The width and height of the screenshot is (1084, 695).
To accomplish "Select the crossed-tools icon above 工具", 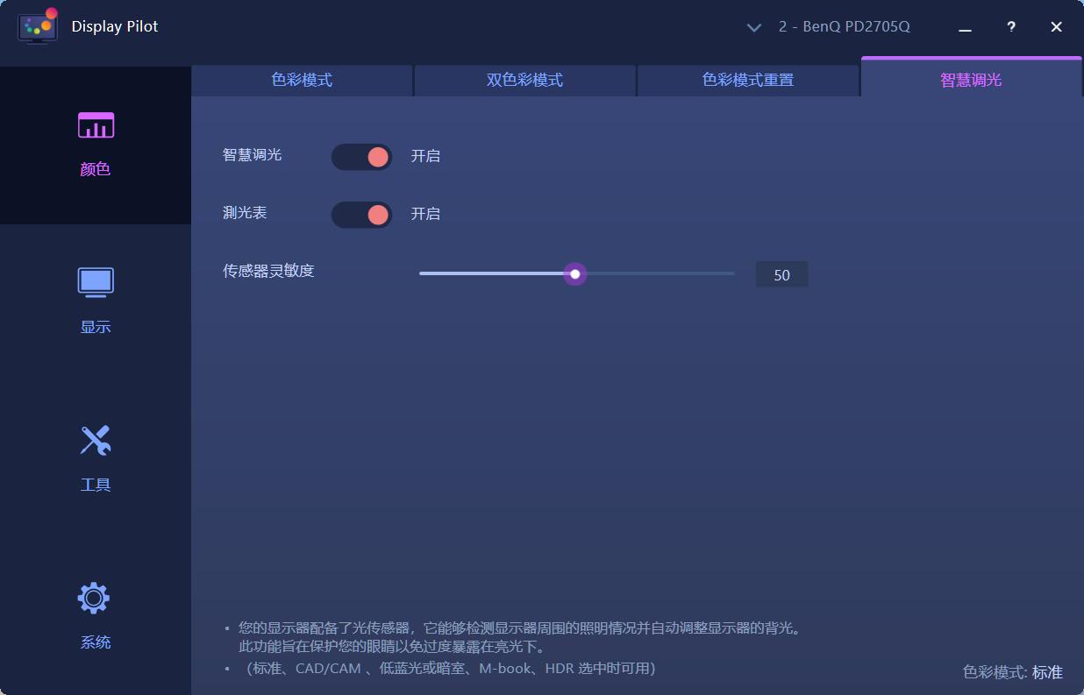I will pyautogui.click(x=95, y=440).
